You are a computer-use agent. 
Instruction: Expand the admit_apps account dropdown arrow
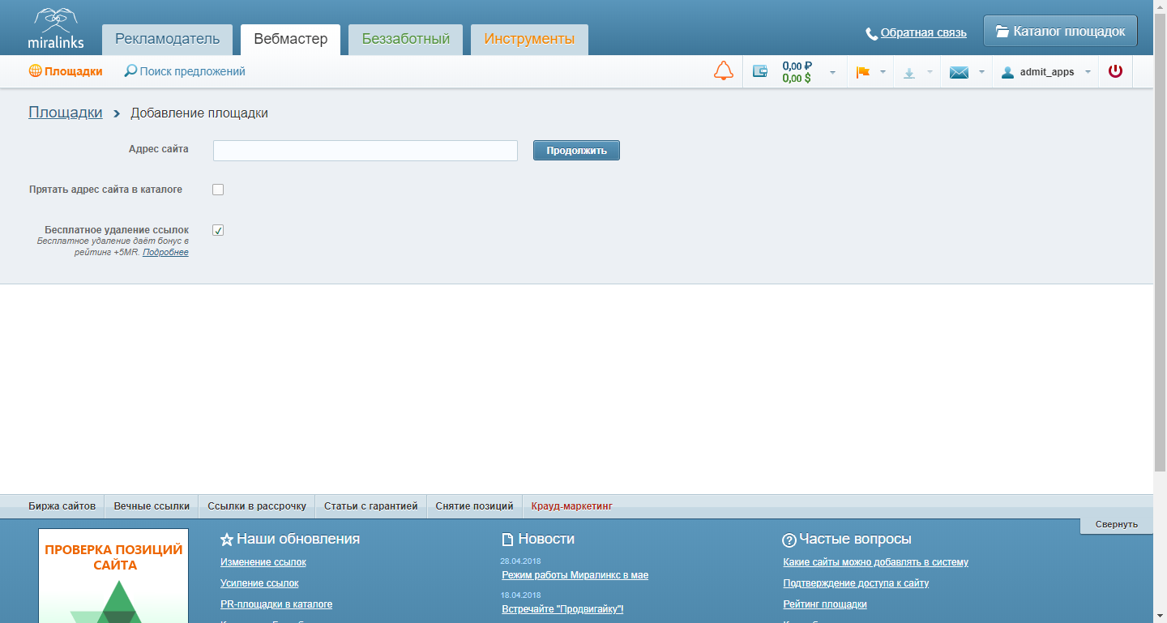[1088, 72]
